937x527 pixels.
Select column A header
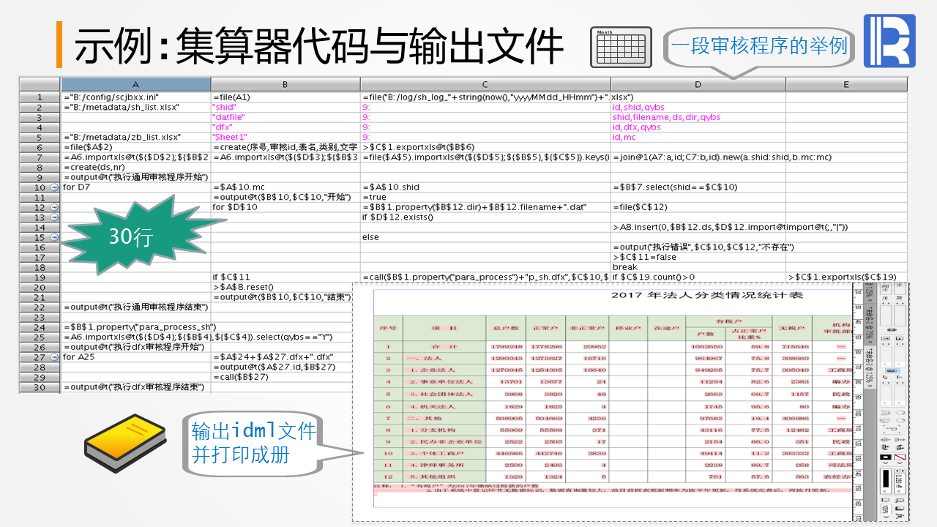point(135,84)
